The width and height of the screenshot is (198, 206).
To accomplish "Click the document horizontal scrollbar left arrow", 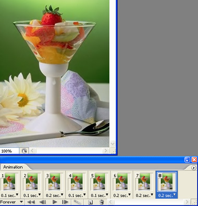I will pos(32,151).
